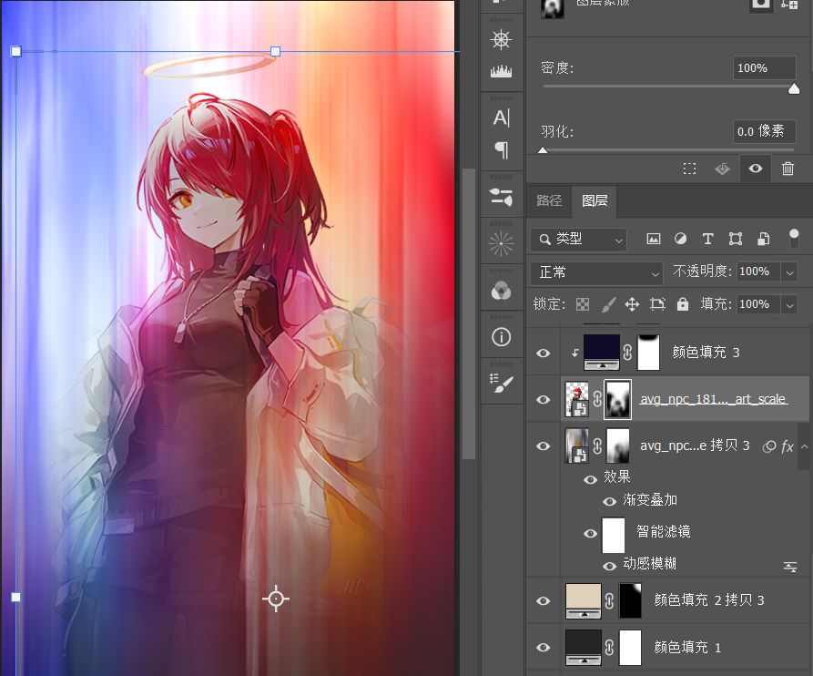The height and width of the screenshot is (676, 813).
Task: Open the Adjustments sliders panel icon
Action: click(501, 197)
